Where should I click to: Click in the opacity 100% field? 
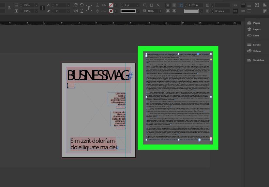153,11
